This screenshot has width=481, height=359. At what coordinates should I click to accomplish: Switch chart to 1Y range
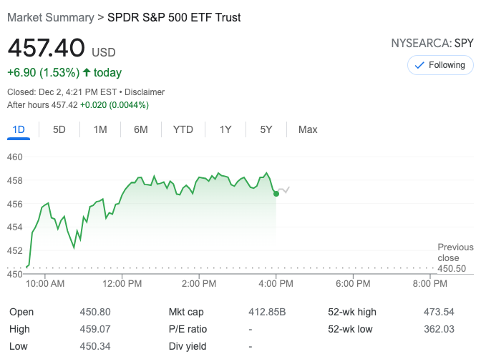coord(225,129)
